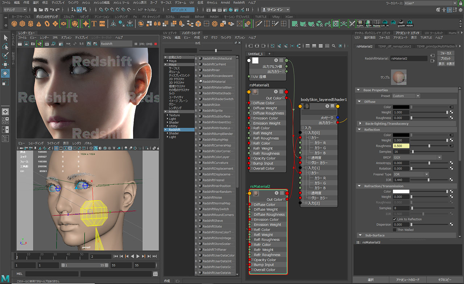Screen dimensions: 464x284
Task: Click the geoW python shelf icon
Action: point(401,24)
